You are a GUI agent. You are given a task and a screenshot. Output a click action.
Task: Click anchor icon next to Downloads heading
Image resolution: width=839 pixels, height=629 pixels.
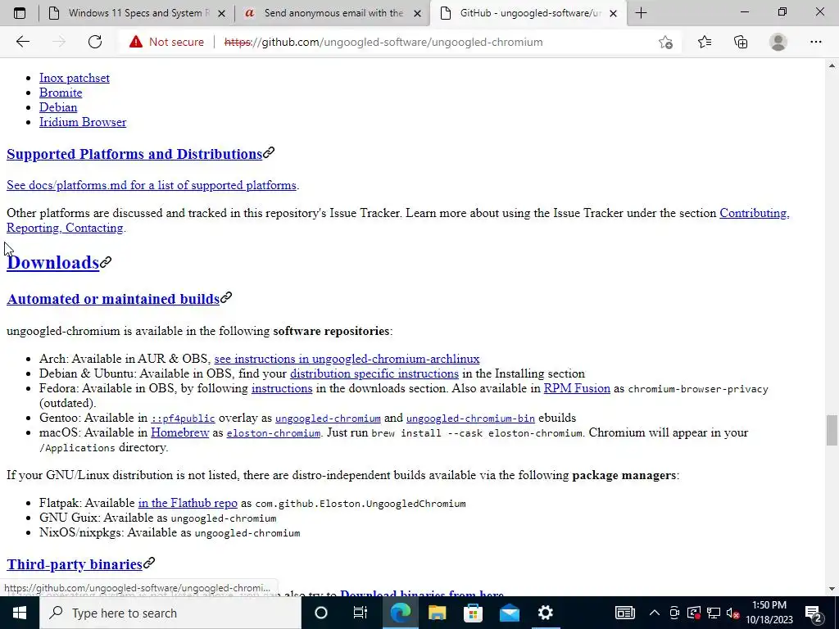click(106, 261)
